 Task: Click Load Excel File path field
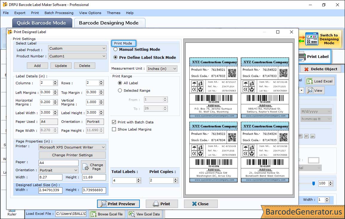coord(70,214)
